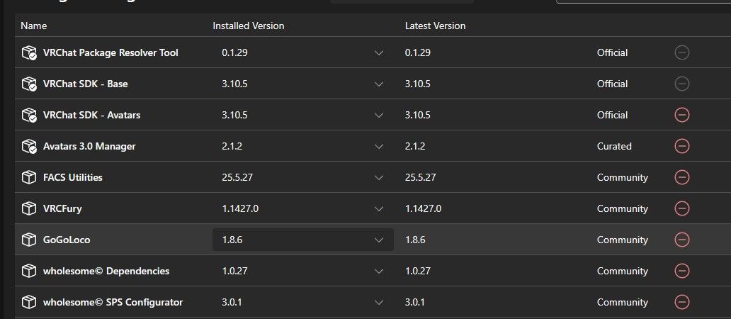Click the Latest Version column header

click(x=435, y=26)
